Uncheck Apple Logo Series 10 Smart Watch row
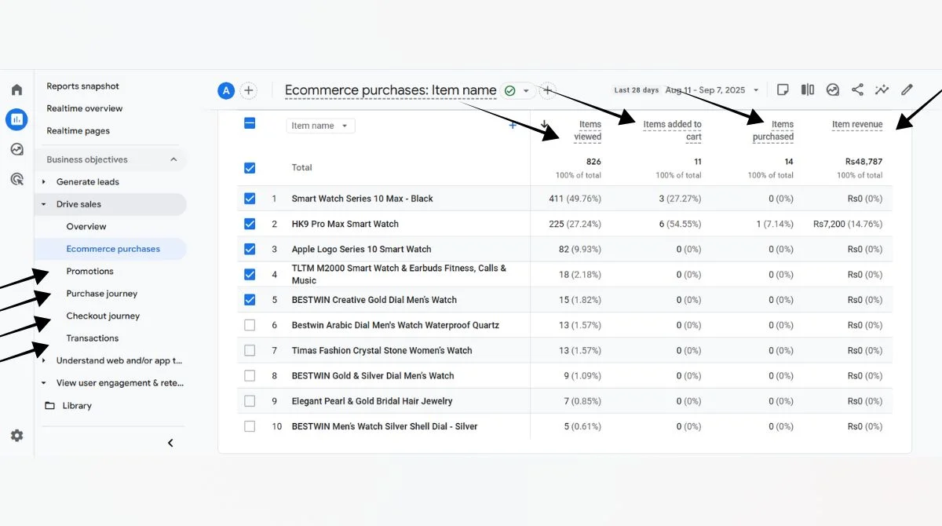This screenshot has height=526, width=942. (250, 249)
